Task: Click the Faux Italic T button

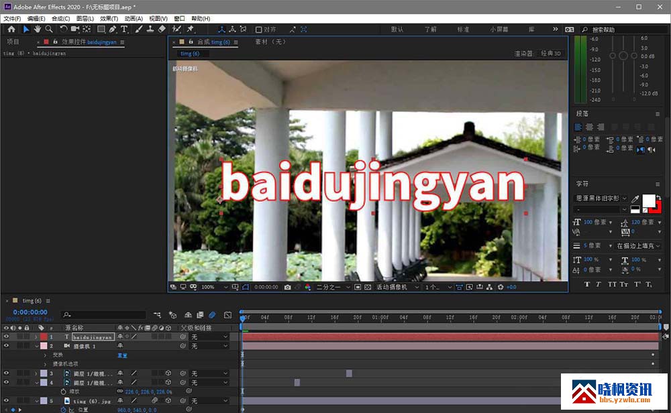Action: (599, 284)
